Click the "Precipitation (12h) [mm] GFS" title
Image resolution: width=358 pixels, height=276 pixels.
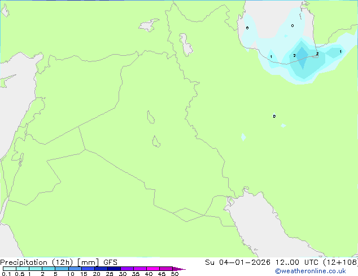point(59,262)
